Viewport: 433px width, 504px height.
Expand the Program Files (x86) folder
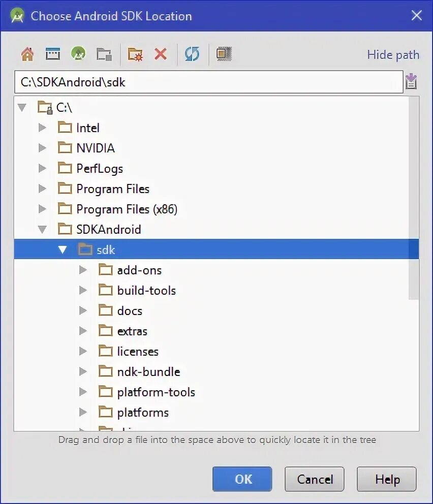pos(42,209)
